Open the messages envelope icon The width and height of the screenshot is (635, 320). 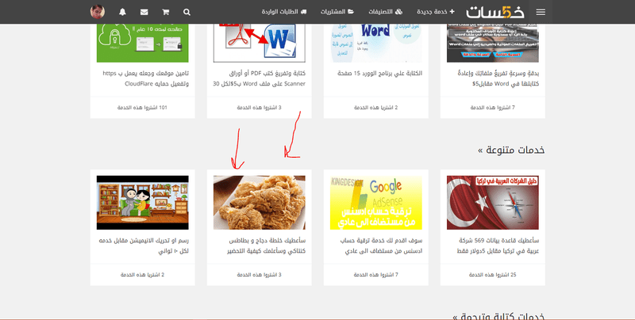point(144,12)
